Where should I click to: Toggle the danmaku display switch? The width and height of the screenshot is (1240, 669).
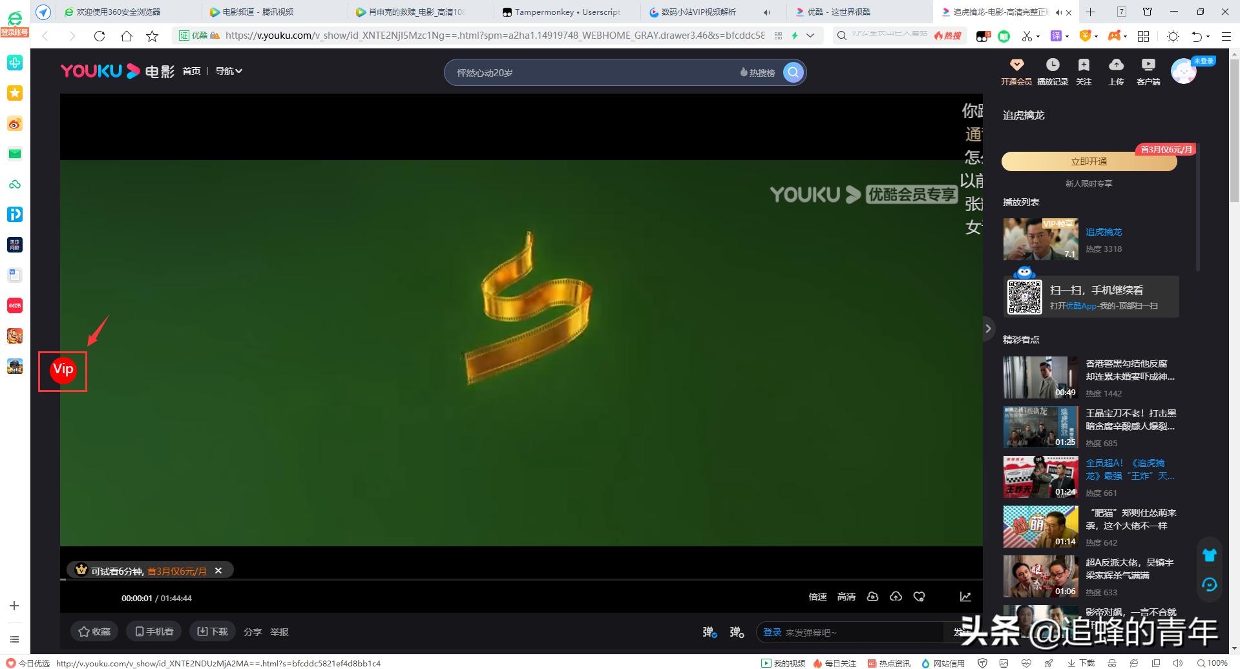click(x=709, y=632)
